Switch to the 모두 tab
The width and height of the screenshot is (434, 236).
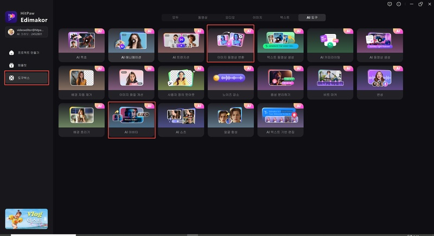point(175,17)
